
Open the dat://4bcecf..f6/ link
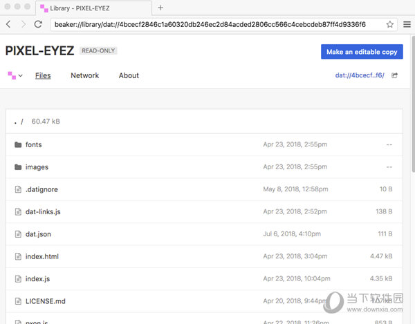360,75
